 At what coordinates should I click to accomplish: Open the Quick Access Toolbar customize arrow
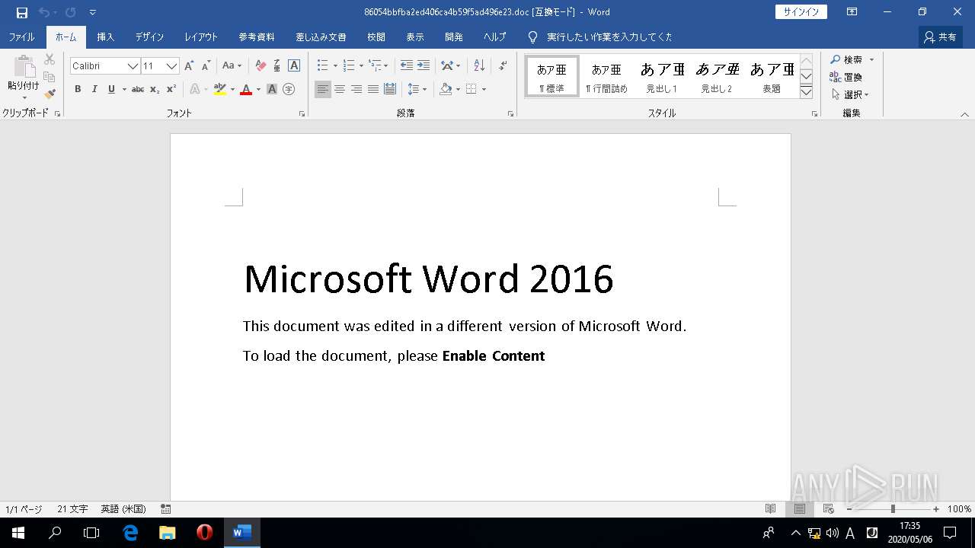[93, 12]
